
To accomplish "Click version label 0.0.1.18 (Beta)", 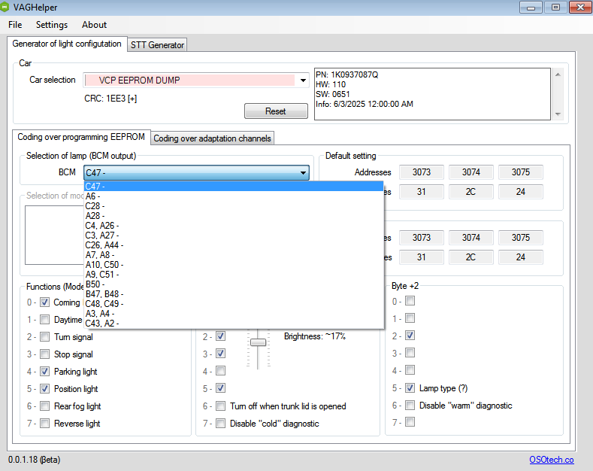I will [34, 460].
